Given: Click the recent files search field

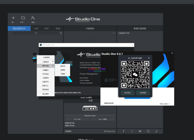Looking at the screenshot, I should [36, 33].
